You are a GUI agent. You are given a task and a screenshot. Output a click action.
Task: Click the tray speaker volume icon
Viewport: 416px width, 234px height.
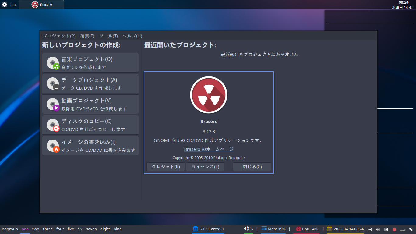pyautogui.click(x=378, y=229)
